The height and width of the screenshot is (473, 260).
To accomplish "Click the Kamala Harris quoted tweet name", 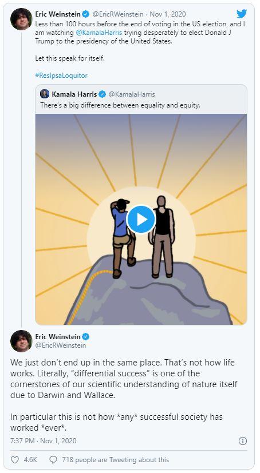I will coord(74,94).
